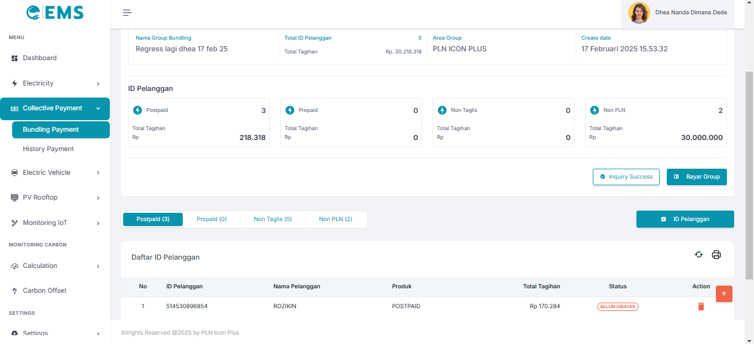Expand the Electric Vehicle menu
Screen dimensions: 754x344
click(x=98, y=173)
